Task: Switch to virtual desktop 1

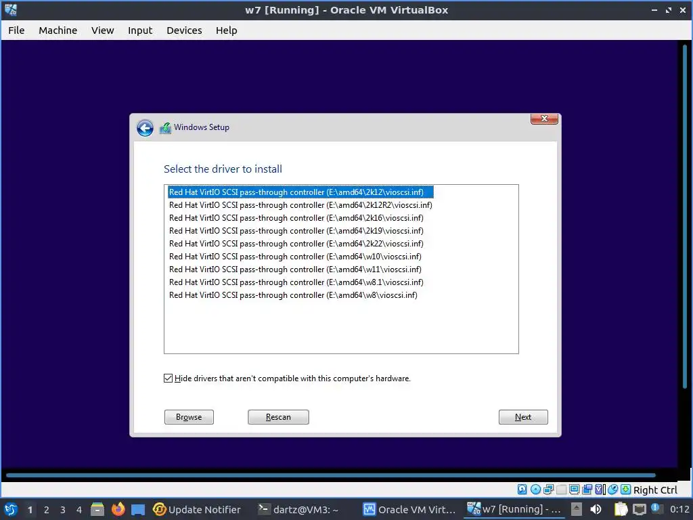Action: point(30,510)
